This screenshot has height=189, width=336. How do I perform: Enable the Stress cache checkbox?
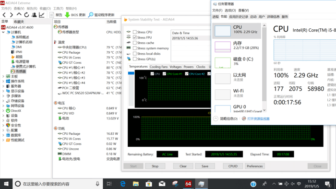(x=134, y=43)
